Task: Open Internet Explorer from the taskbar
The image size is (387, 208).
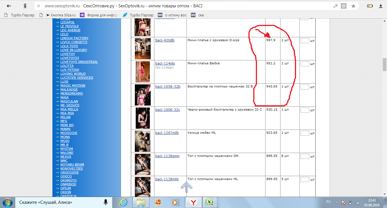Action: 123,202
